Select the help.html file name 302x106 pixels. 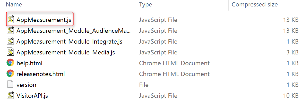pyautogui.click(x=29, y=63)
